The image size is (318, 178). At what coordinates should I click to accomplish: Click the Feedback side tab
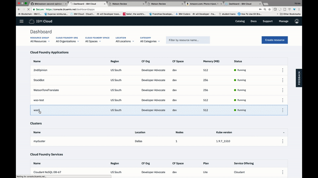click(x=299, y=78)
